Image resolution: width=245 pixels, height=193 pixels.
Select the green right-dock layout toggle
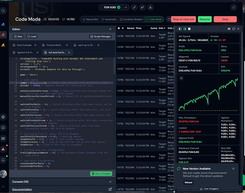click(185, 29)
